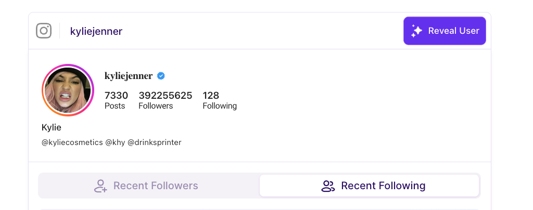The height and width of the screenshot is (210, 533).
Task: Click the Followers label under the count
Action: pyautogui.click(x=156, y=106)
